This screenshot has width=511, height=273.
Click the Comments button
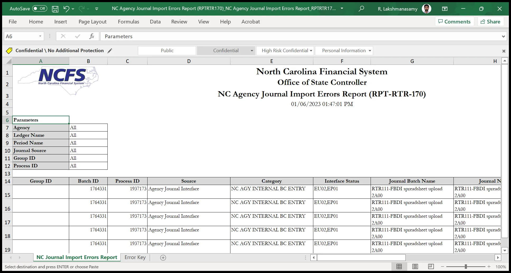[454, 22]
